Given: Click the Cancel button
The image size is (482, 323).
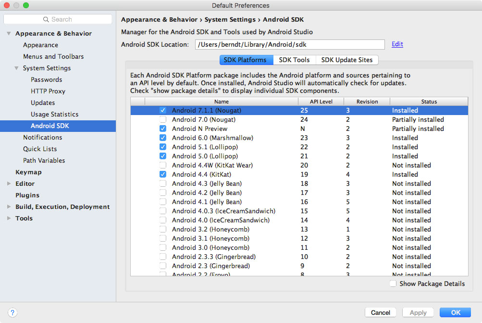Looking at the screenshot, I should pos(380,312).
